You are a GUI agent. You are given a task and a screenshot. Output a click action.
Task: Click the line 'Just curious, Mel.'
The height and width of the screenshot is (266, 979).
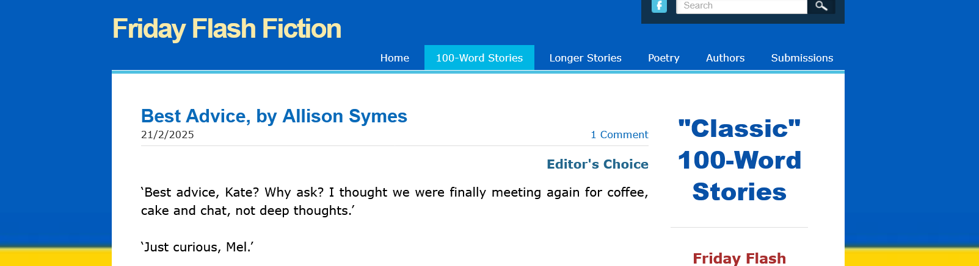(197, 247)
